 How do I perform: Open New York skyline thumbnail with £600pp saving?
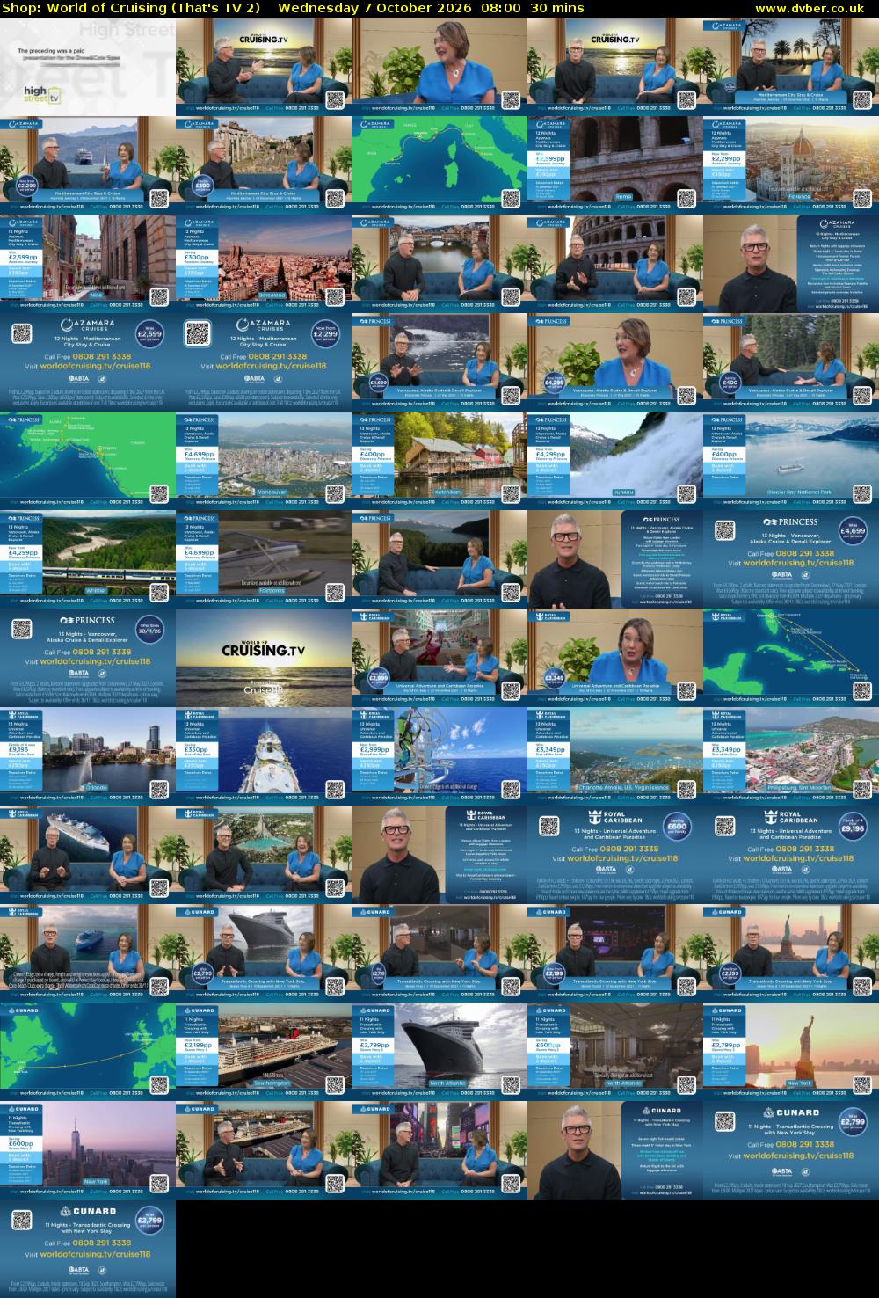click(x=88, y=1150)
